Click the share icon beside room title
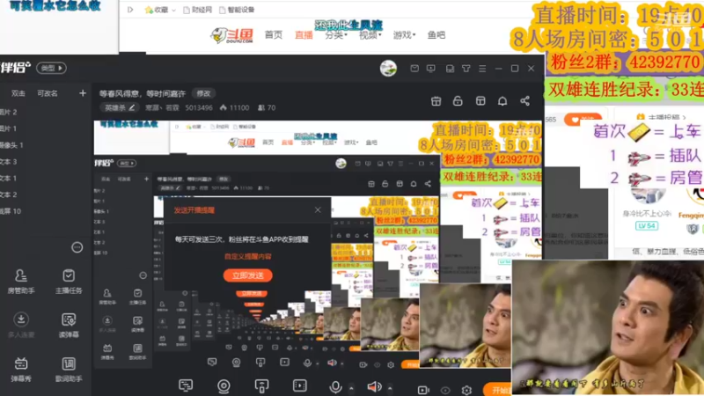 tap(524, 101)
